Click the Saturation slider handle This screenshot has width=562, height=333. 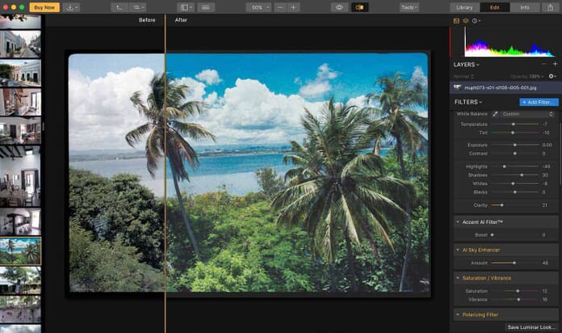(x=518, y=291)
